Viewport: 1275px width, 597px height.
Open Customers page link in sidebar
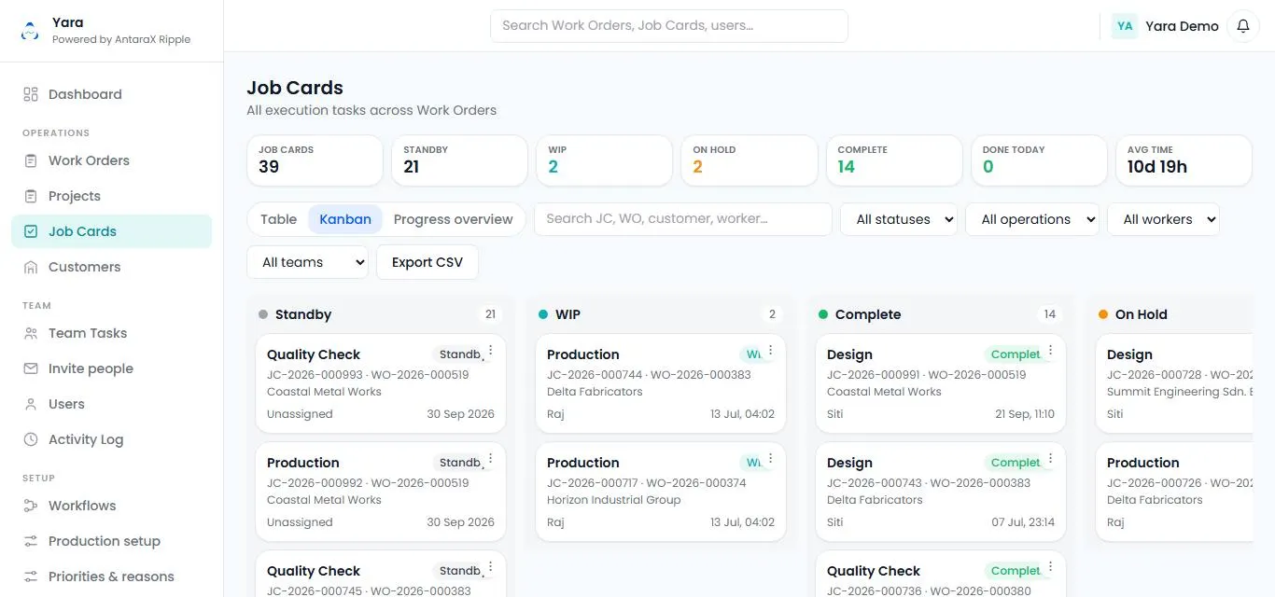[112, 267]
